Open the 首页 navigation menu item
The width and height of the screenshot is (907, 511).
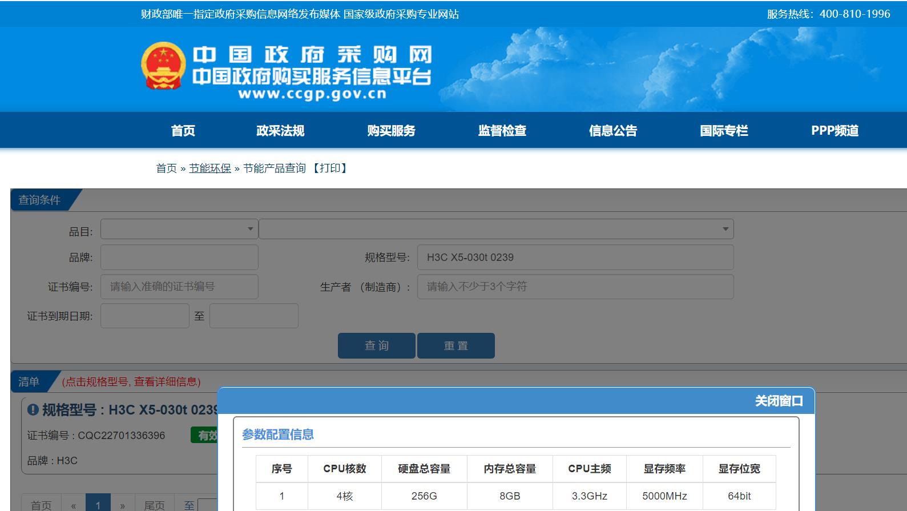point(183,131)
